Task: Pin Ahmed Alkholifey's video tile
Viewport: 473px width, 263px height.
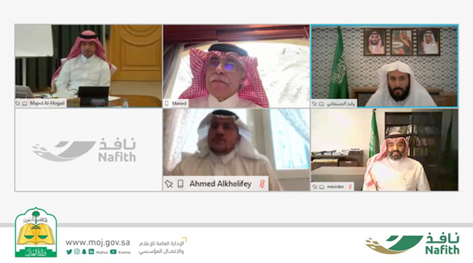Action: (x=168, y=184)
